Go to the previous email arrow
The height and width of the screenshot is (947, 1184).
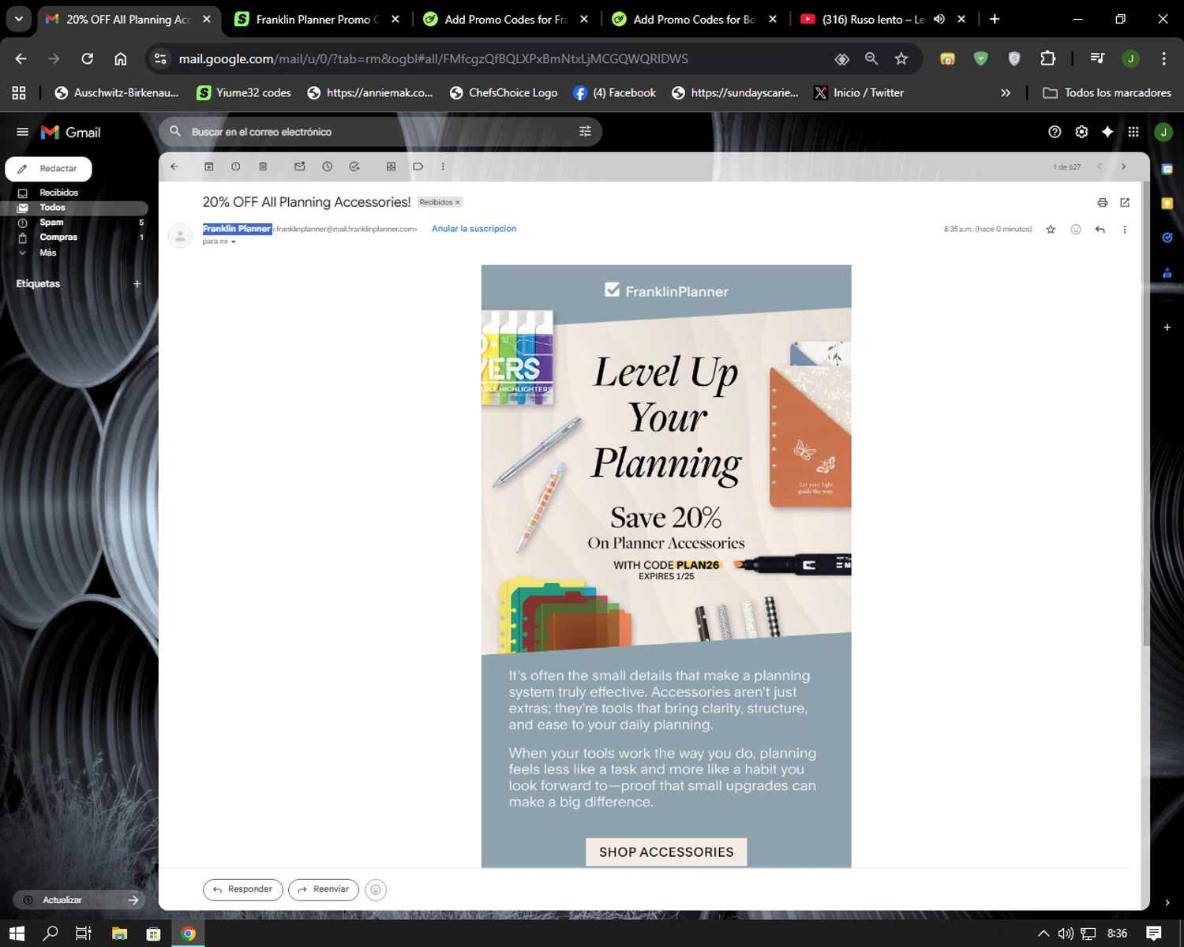[1099, 167]
